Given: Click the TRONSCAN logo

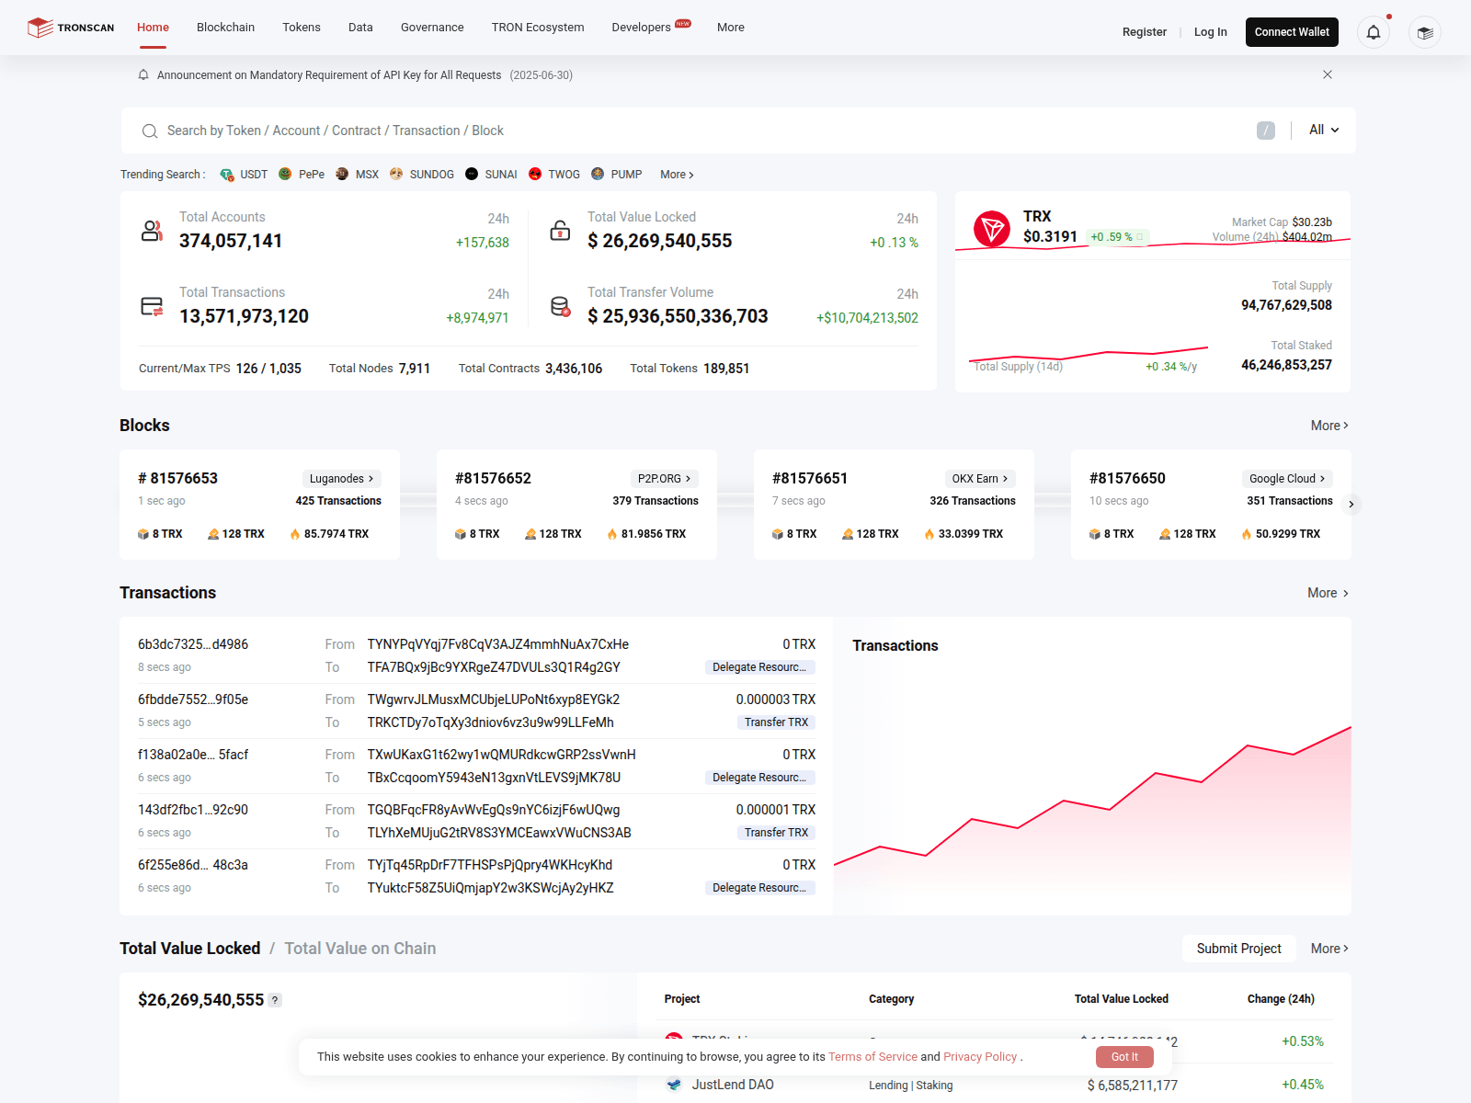Looking at the screenshot, I should tap(71, 28).
